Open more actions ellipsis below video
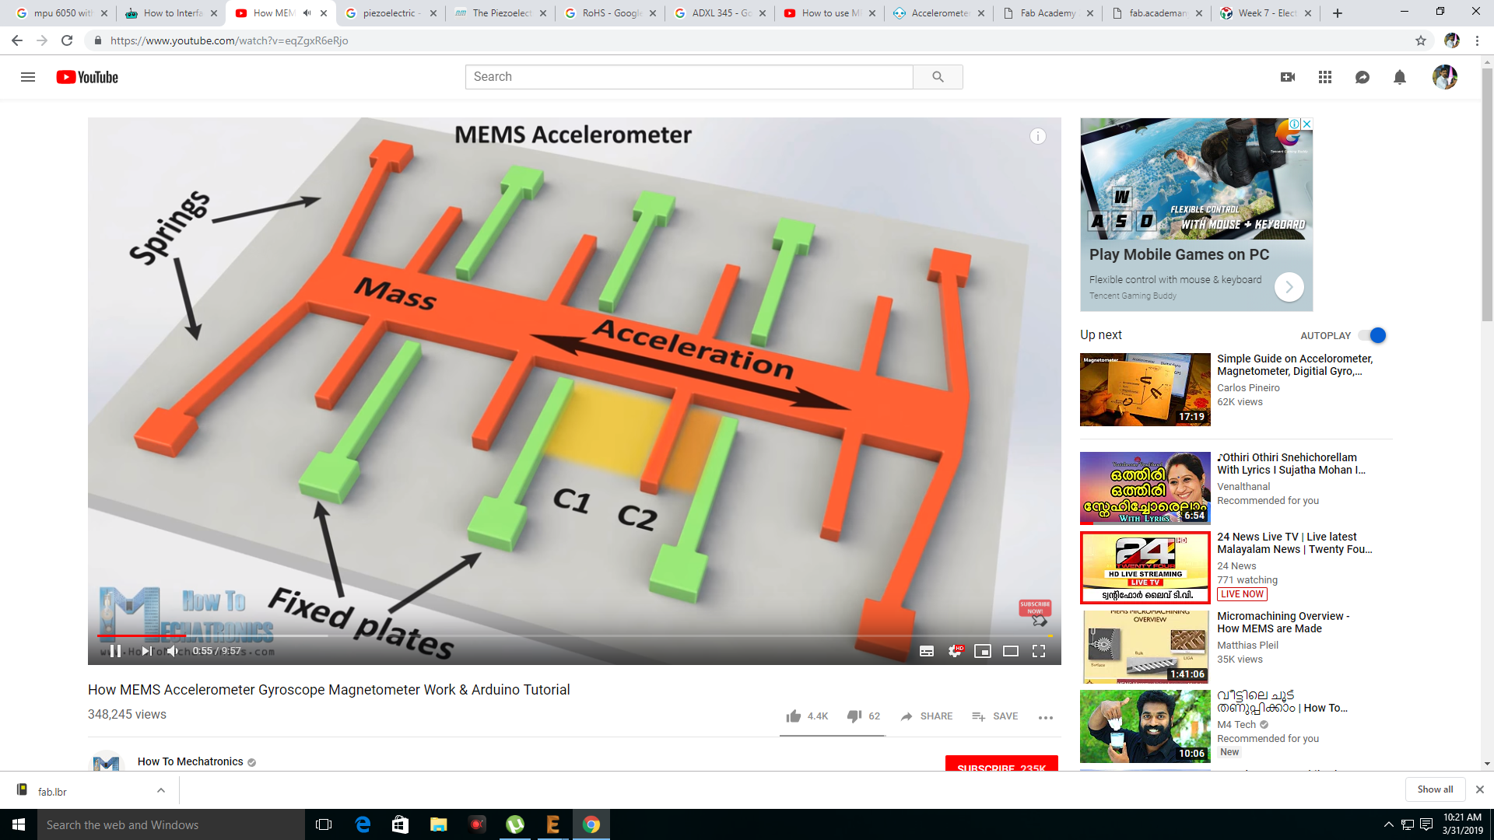The height and width of the screenshot is (840, 1494). [1046, 717]
